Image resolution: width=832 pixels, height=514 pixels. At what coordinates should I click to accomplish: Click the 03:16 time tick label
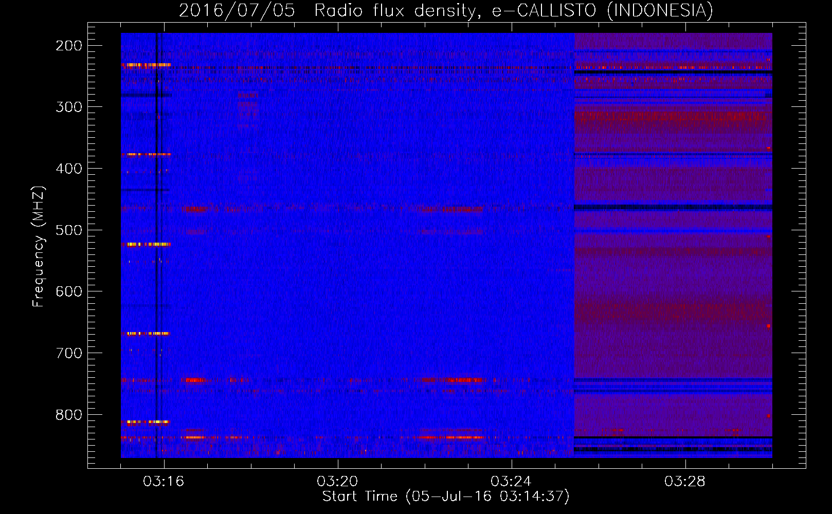click(164, 482)
